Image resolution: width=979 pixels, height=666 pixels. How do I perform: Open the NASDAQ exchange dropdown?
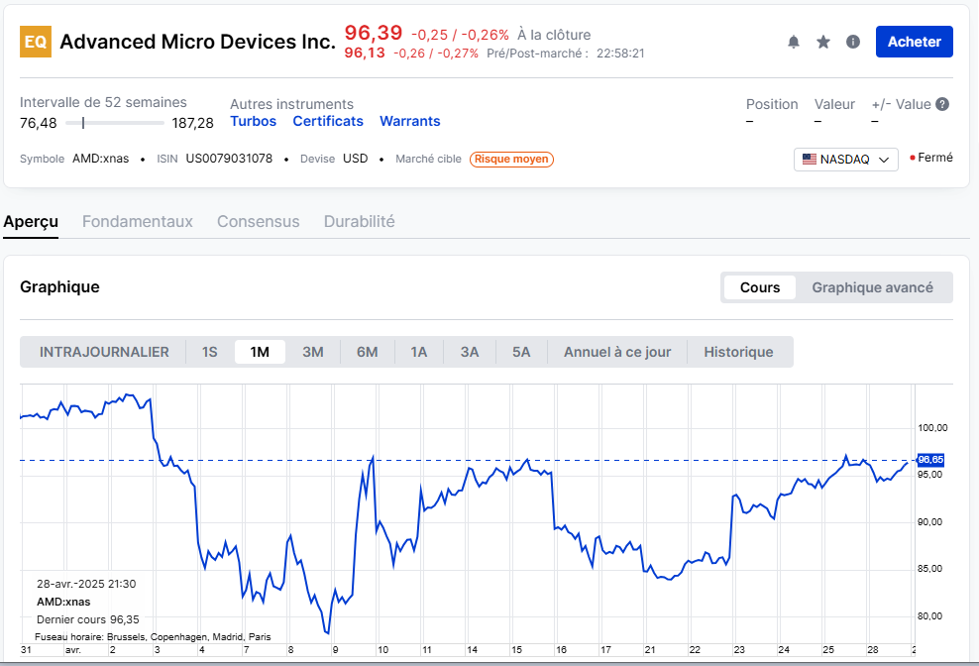coord(845,159)
